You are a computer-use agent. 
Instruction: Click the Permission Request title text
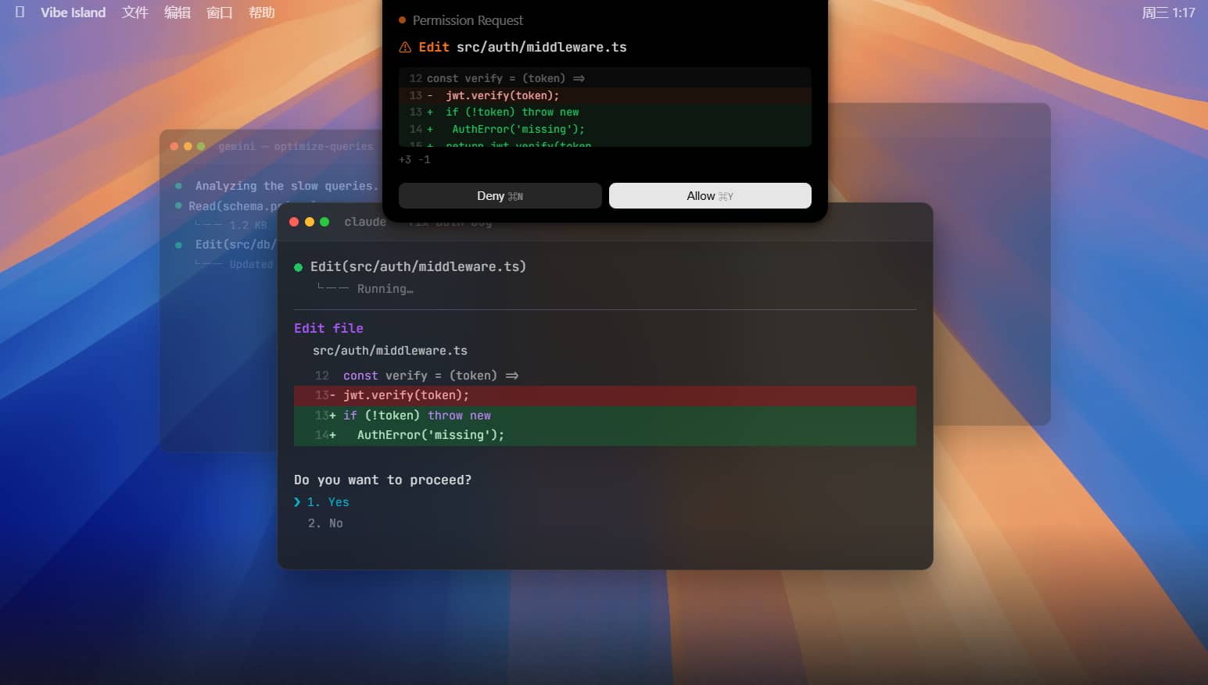pyautogui.click(x=468, y=20)
